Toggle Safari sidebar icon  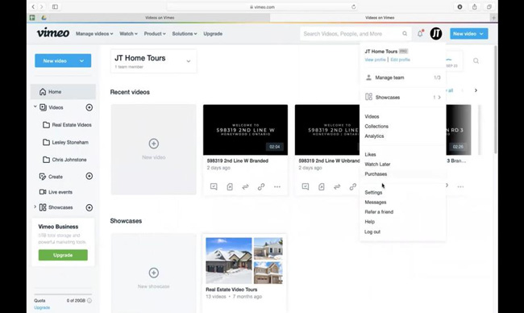point(55,6)
